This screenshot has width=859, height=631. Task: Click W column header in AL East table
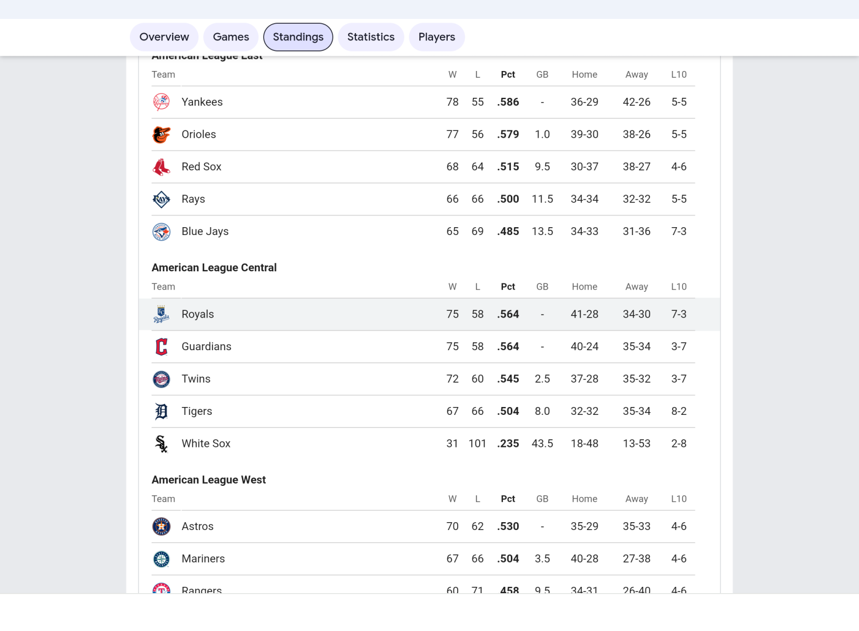coord(452,75)
